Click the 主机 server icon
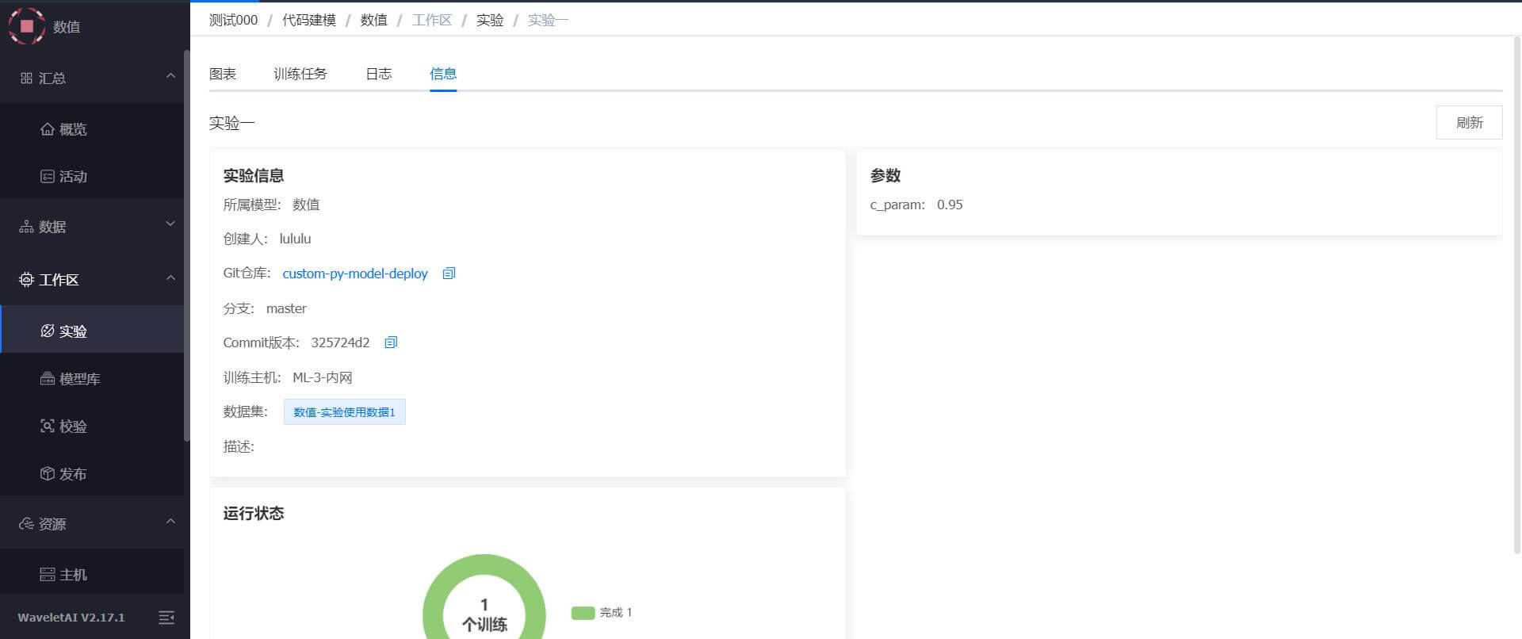The width and height of the screenshot is (1522, 639). (x=48, y=575)
